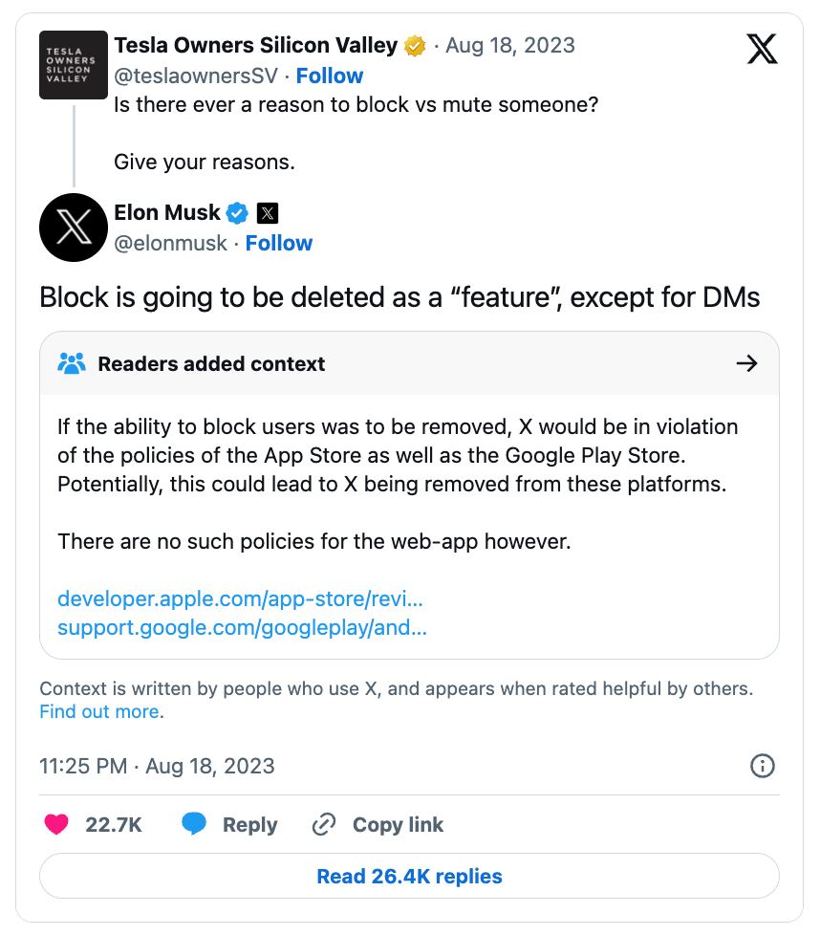Click the X affiliate badge beside Elon Musk
Viewport: 820px width, 935px height.
(x=268, y=212)
